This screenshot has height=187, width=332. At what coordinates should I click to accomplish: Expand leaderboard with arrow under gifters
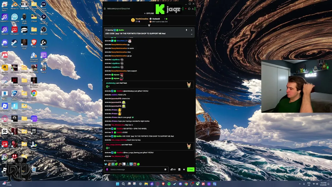(149, 25)
